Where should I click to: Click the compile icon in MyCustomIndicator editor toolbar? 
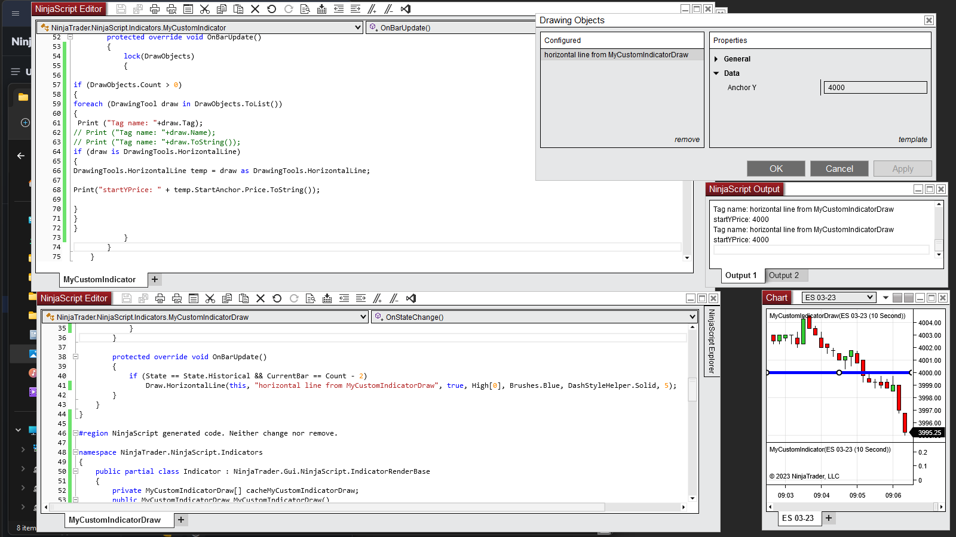tap(321, 9)
